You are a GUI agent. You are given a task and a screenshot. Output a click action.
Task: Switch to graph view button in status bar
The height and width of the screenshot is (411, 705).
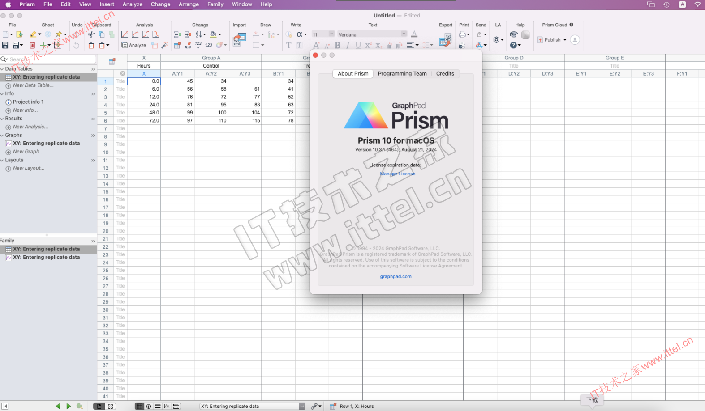pyautogui.click(x=167, y=406)
